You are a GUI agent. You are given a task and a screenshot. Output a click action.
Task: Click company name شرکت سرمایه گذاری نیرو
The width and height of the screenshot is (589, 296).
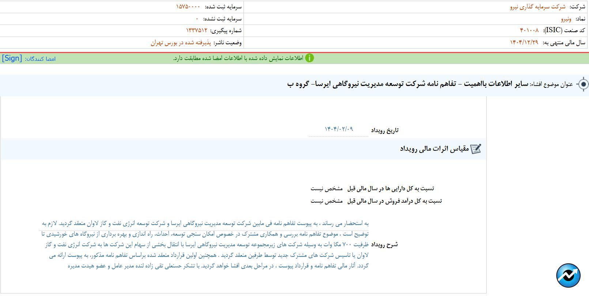coord(538,7)
